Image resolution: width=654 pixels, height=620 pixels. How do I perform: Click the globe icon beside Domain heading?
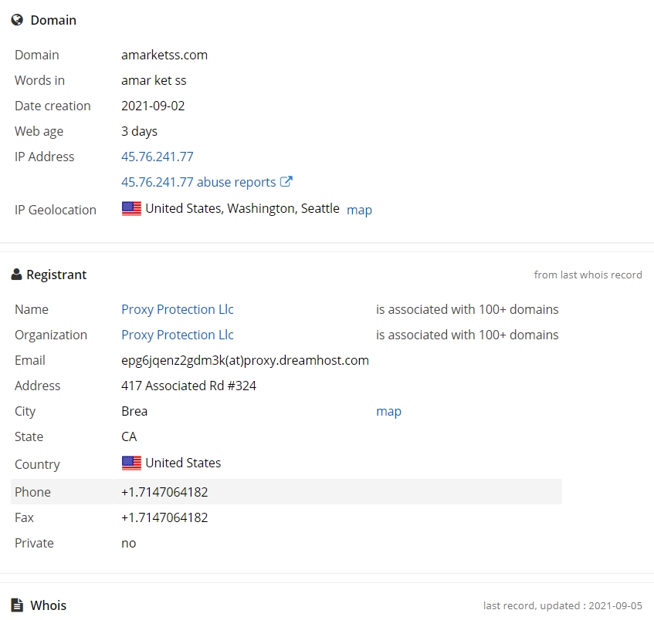(17, 20)
